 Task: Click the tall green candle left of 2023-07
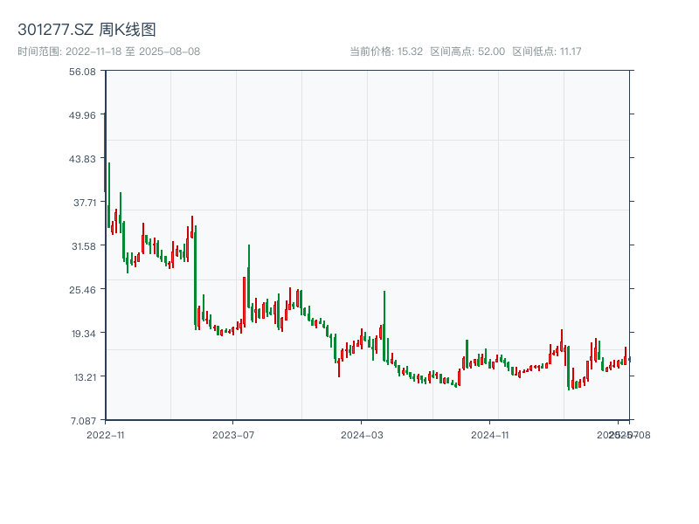point(195,275)
